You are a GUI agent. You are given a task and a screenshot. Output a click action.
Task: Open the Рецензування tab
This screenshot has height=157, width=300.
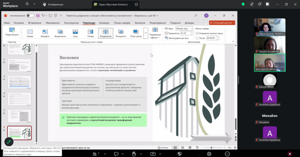tap(158, 22)
